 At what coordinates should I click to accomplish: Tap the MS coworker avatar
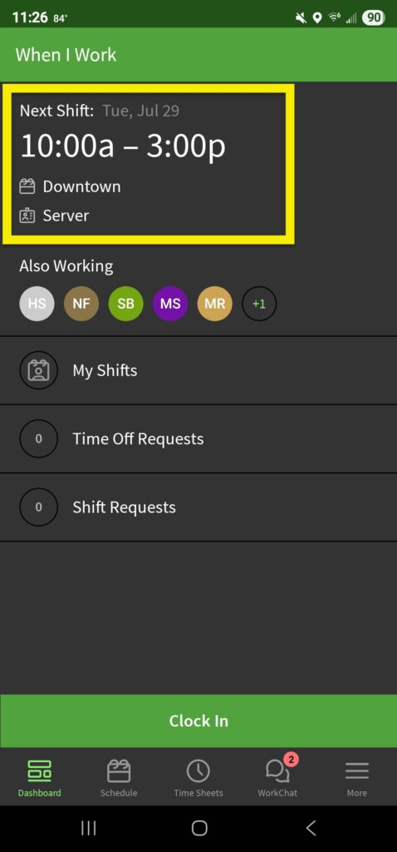(x=170, y=303)
